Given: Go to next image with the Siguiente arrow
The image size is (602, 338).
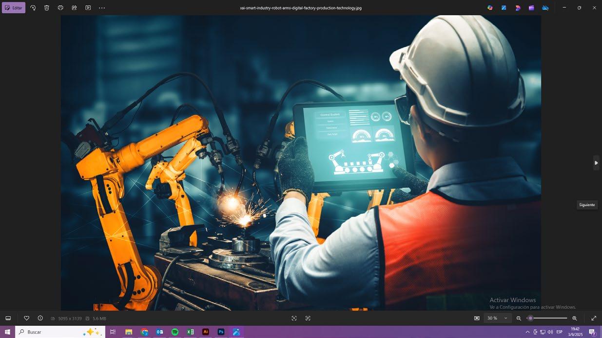Looking at the screenshot, I should point(596,163).
